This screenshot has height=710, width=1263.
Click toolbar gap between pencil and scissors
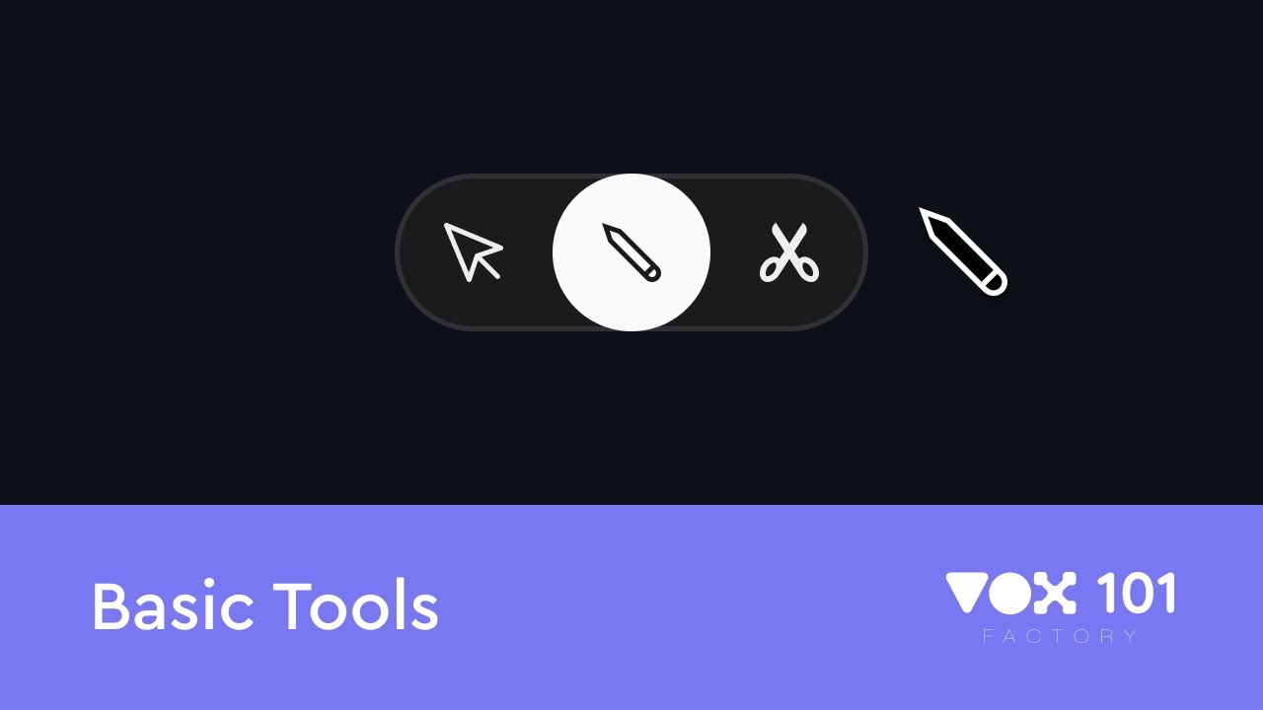click(734, 252)
